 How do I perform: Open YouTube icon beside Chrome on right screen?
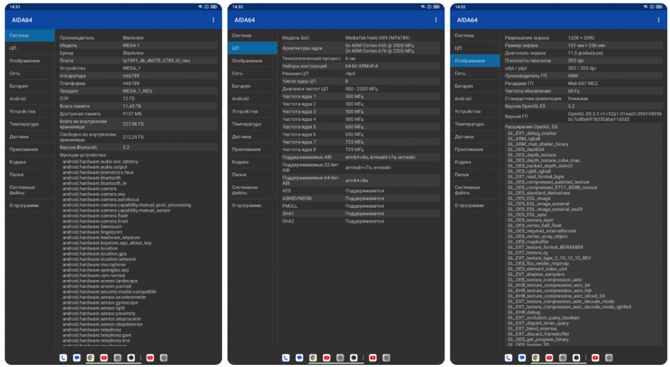[549, 358]
